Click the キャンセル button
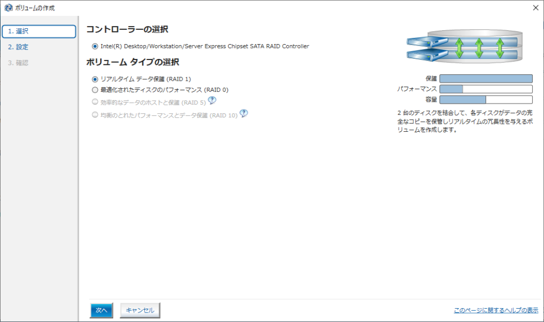This screenshot has width=544, height=322. coord(140,310)
